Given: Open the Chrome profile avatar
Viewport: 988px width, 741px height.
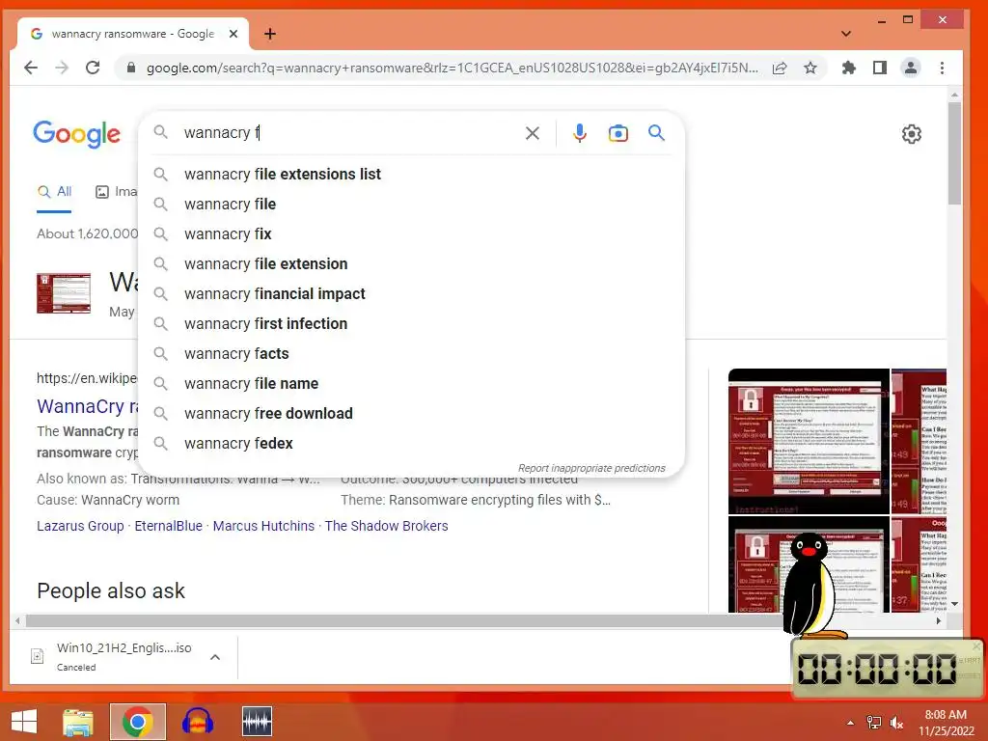Looking at the screenshot, I should pyautogui.click(x=911, y=68).
